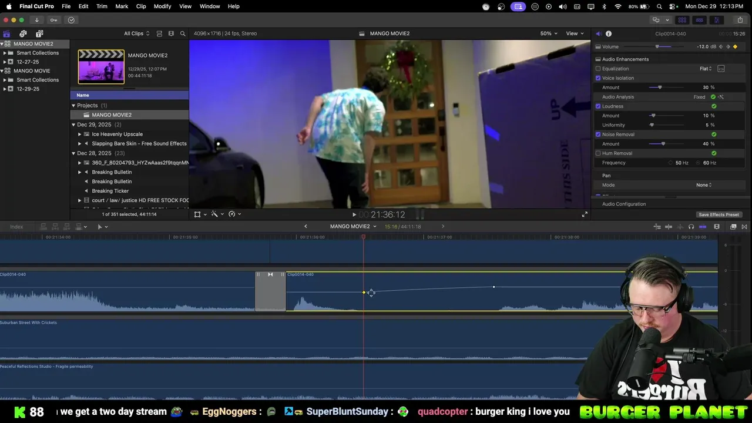Open the Pan Mode None dropdown
Screen dimensions: 752x423
tap(704, 185)
